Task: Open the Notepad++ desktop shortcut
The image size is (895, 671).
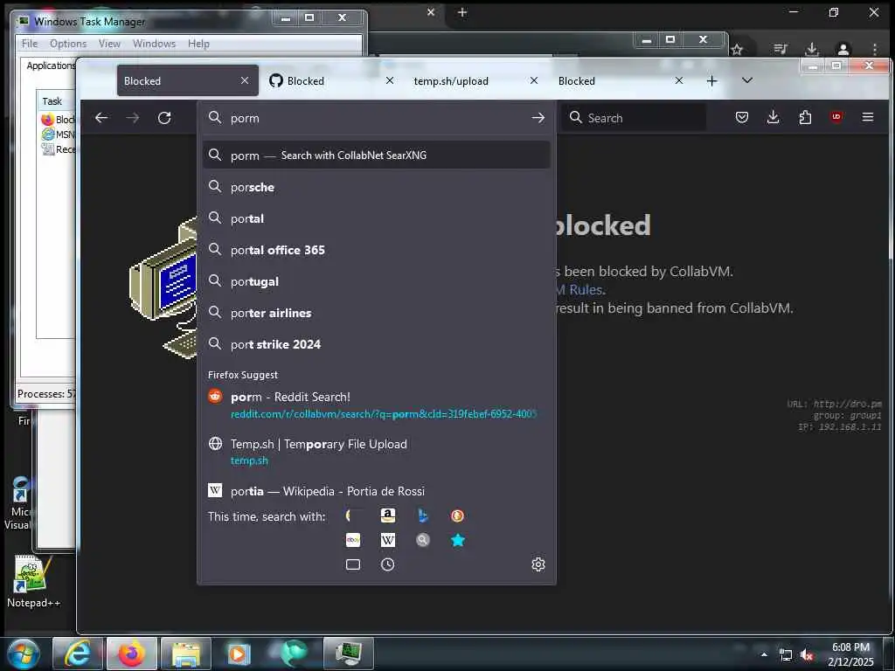Action: pyautogui.click(x=31, y=581)
